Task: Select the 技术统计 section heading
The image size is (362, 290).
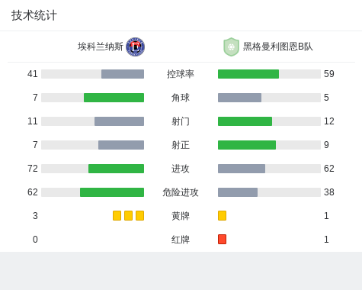Action: [x=34, y=15]
